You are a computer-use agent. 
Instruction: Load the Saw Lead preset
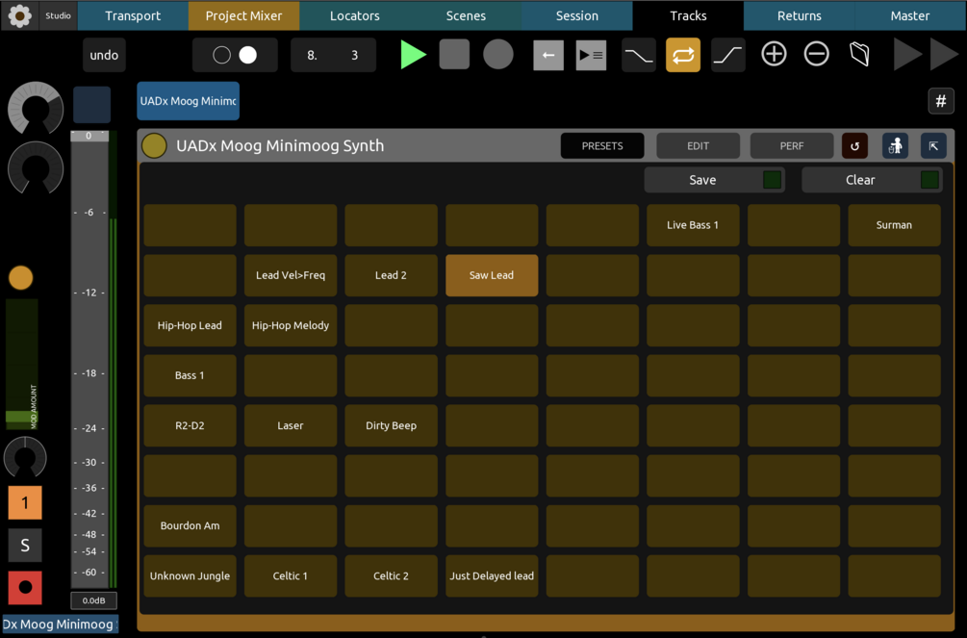(x=492, y=275)
